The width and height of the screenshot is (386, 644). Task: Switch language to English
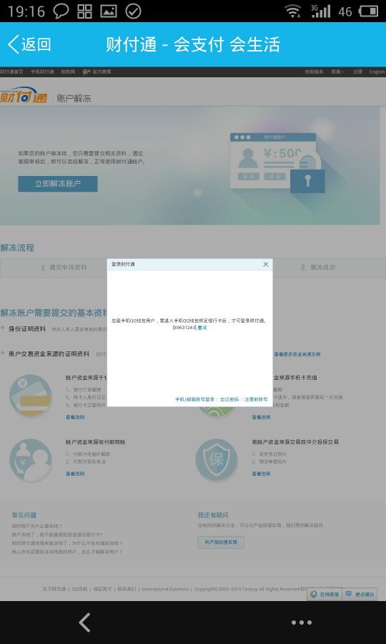[x=377, y=72]
